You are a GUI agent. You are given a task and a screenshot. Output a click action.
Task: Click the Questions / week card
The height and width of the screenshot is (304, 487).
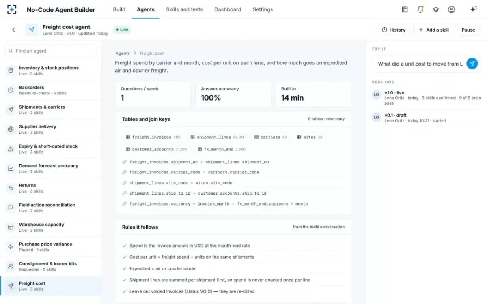coord(153,94)
